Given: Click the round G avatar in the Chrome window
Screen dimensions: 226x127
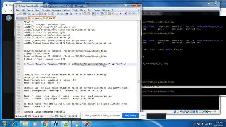Looking at the screenshot, I should click(9, 18).
